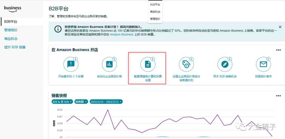Open the more options menu for 在 Amazon Business 开店
This screenshot has width=285, height=139.
pyautogui.click(x=278, y=50)
